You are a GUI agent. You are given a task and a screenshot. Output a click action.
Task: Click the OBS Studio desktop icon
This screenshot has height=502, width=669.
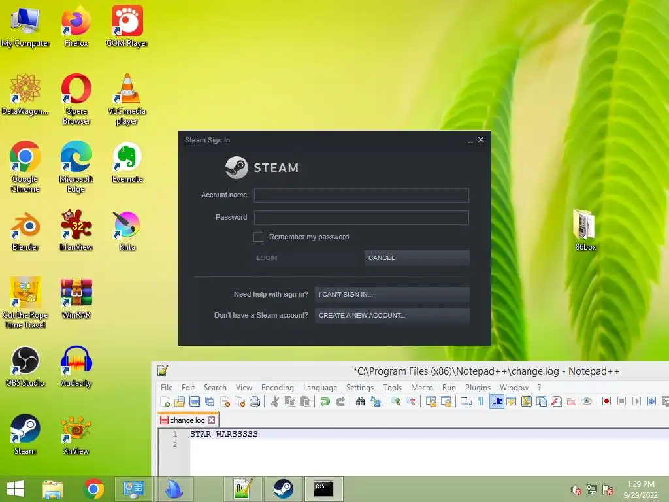25,367
